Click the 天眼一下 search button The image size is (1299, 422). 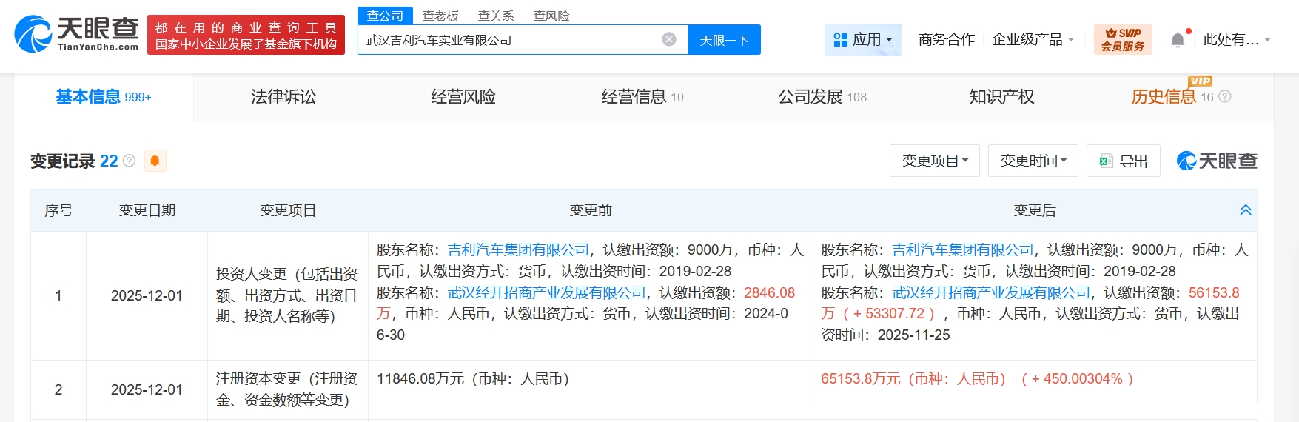coord(724,40)
